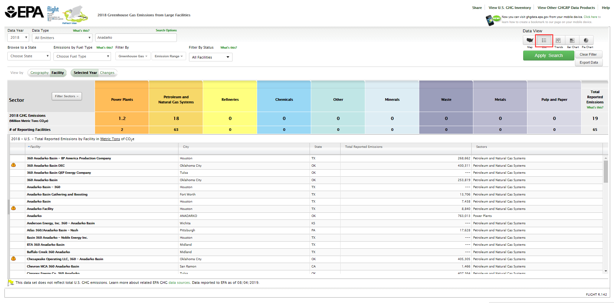
Task: Switch to Bar Chart view icon
Action: tap(572, 40)
